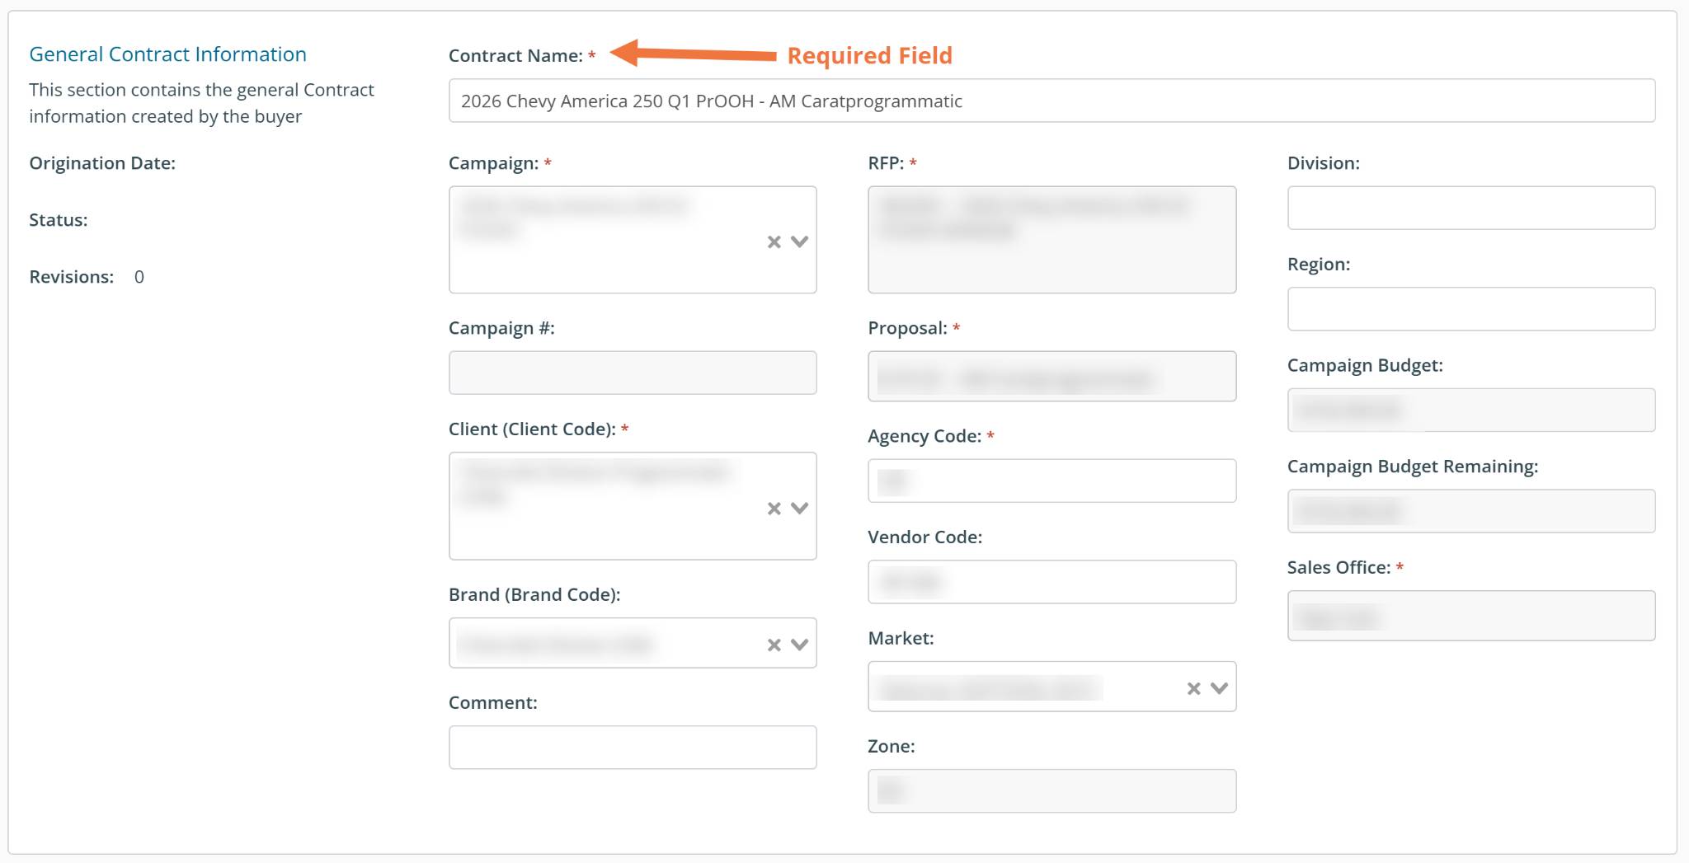Clear the Campaign field selection
Screen dimensions: 1689x863
(774, 242)
